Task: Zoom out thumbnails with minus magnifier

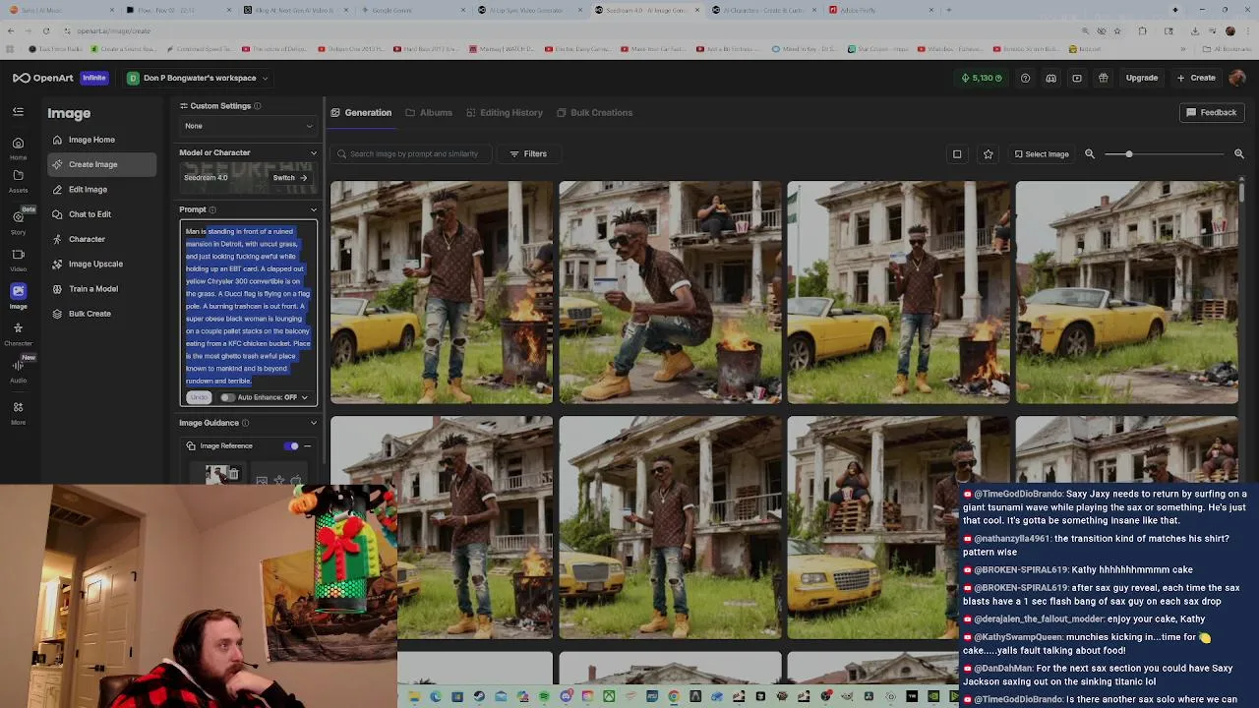Action: 1090,153
